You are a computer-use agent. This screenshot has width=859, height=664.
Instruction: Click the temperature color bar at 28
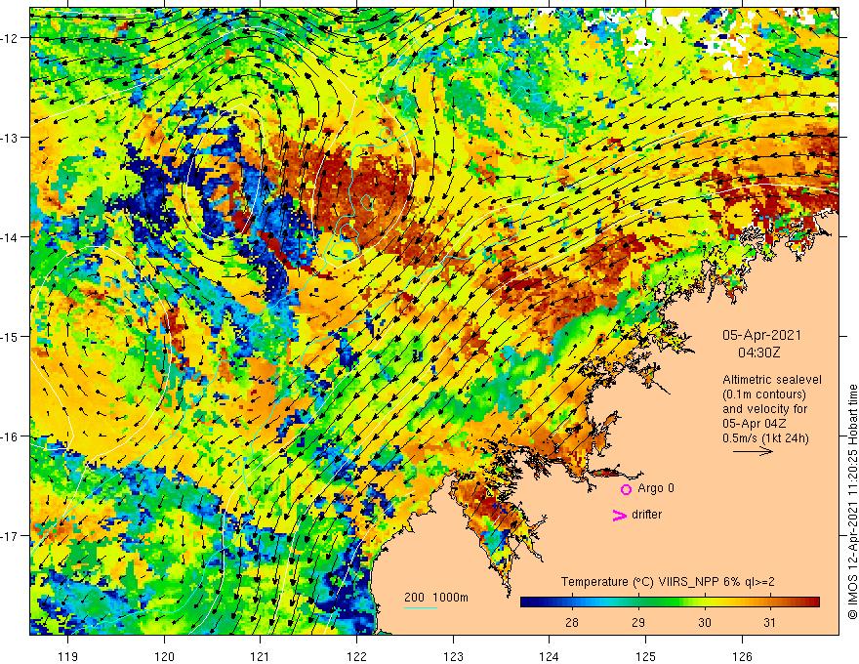[x=572, y=602]
